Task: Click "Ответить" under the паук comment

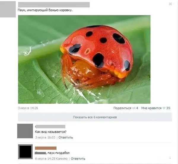Action: pyautogui.click(x=78, y=159)
